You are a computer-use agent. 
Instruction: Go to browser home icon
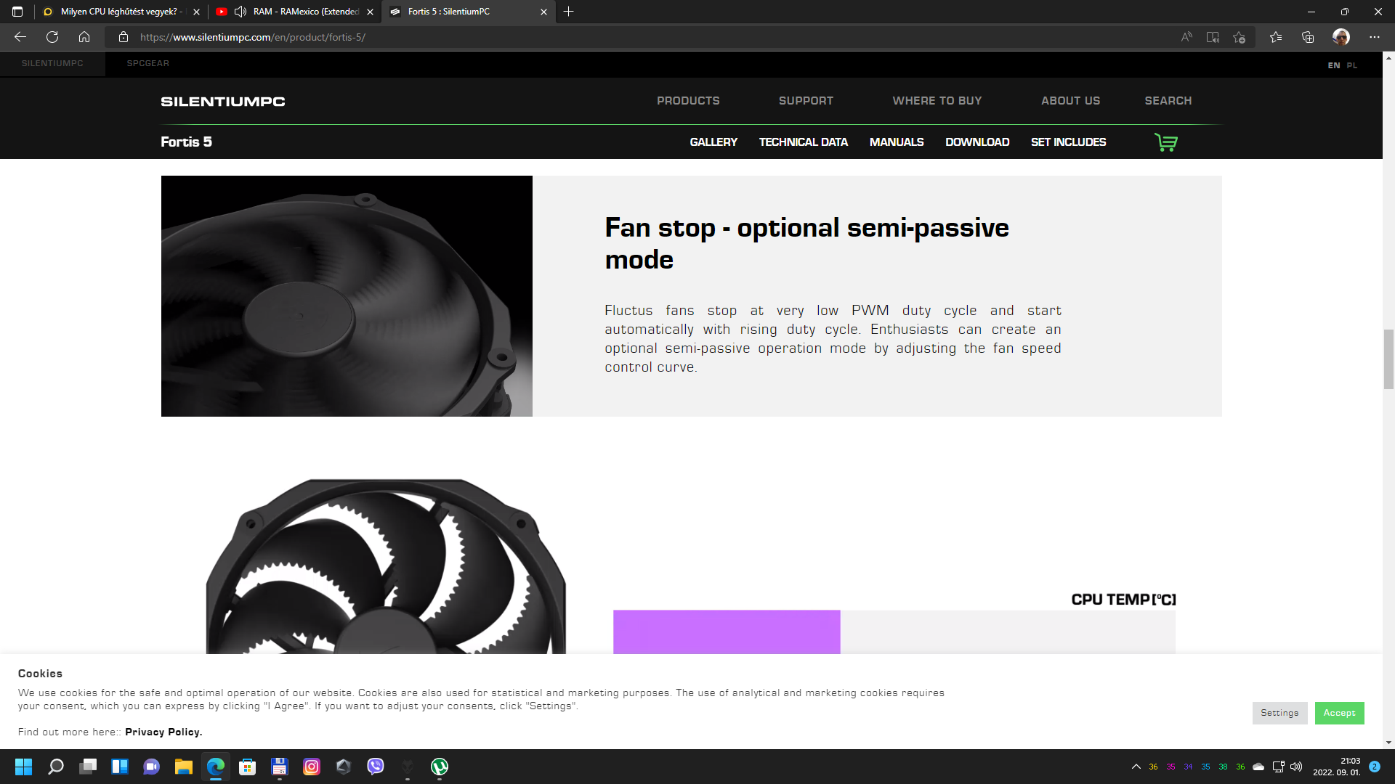(84, 37)
